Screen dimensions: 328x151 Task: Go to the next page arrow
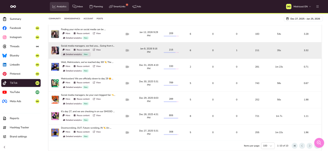309,146
